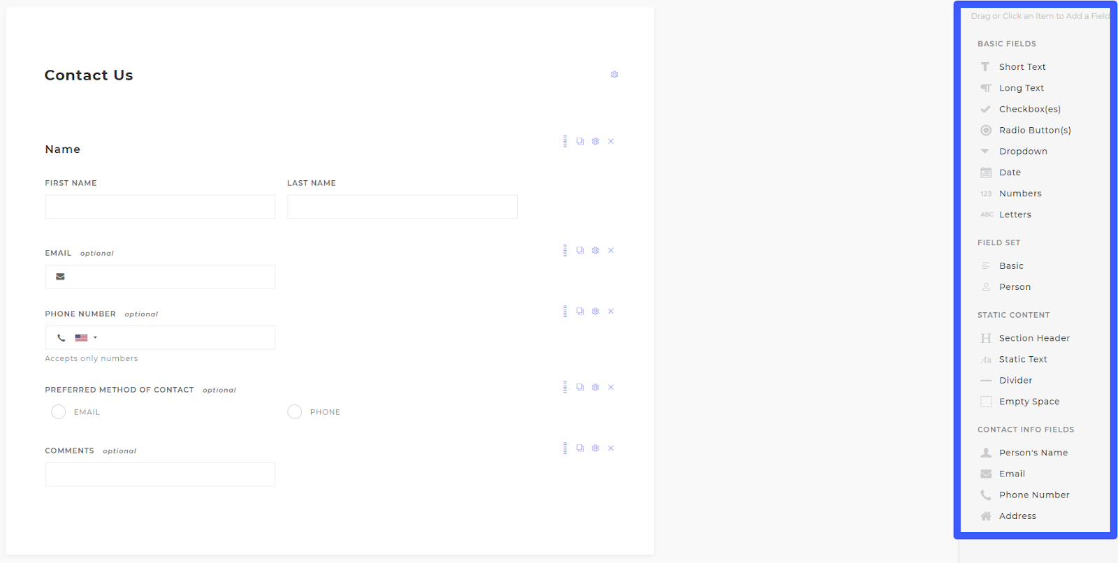Duplicate the Preferred Method of Contact field
Screen dimensions: 1118x563
580,388
